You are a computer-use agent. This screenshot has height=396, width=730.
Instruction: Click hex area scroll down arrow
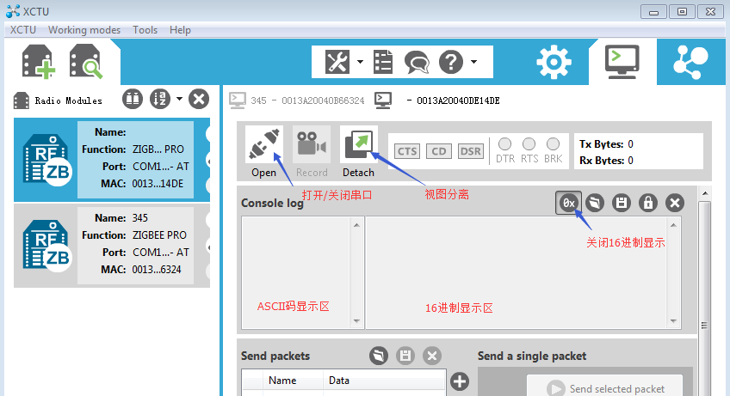coord(673,320)
